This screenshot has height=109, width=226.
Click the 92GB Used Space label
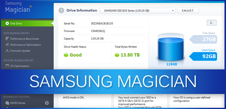tap(203, 56)
